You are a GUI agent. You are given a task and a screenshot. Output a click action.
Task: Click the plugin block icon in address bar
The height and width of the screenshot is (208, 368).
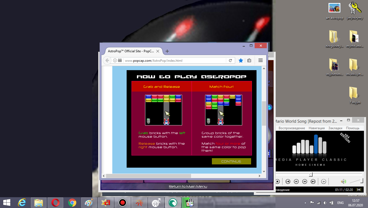click(x=120, y=60)
